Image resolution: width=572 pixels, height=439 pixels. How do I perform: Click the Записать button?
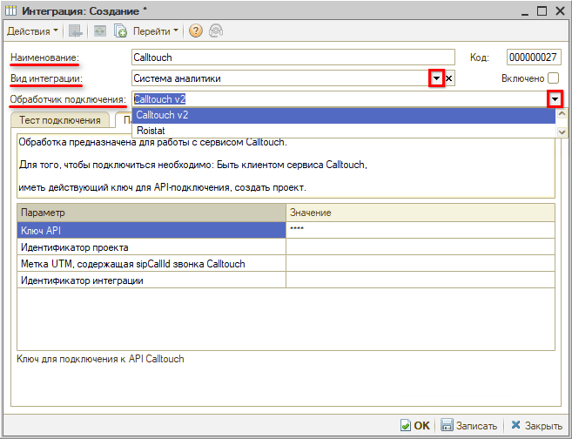point(468,425)
